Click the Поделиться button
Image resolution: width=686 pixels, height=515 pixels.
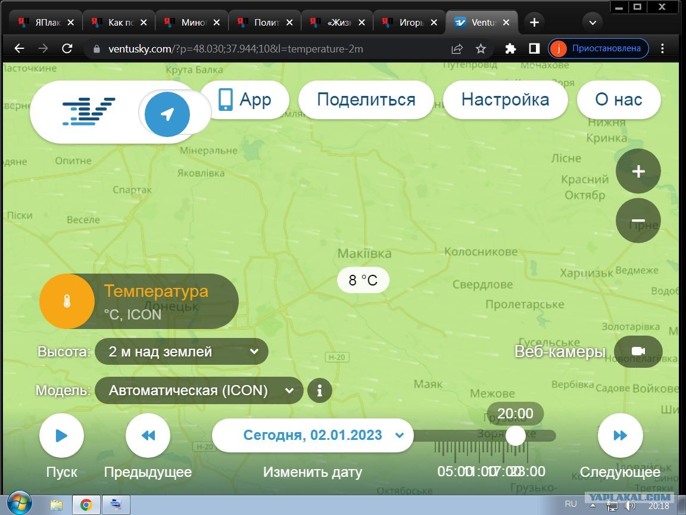(x=366, y=100)
